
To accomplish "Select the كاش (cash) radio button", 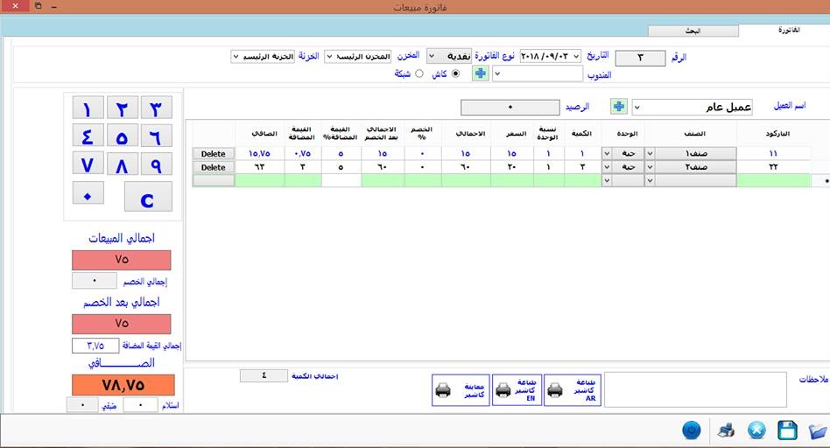I will 456,73.
